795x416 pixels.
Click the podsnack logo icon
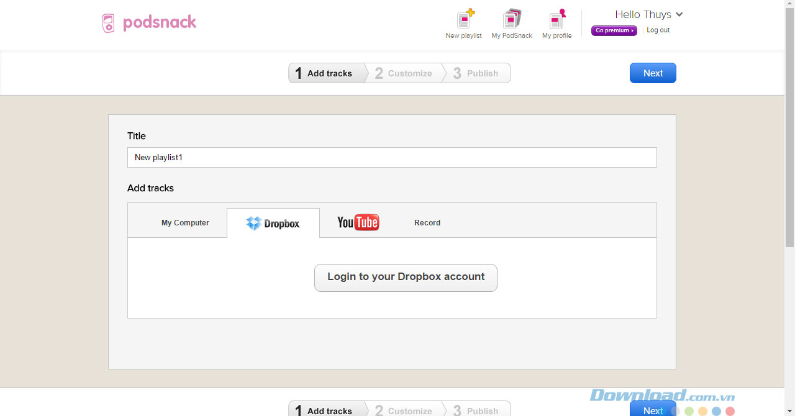(108, 23)
